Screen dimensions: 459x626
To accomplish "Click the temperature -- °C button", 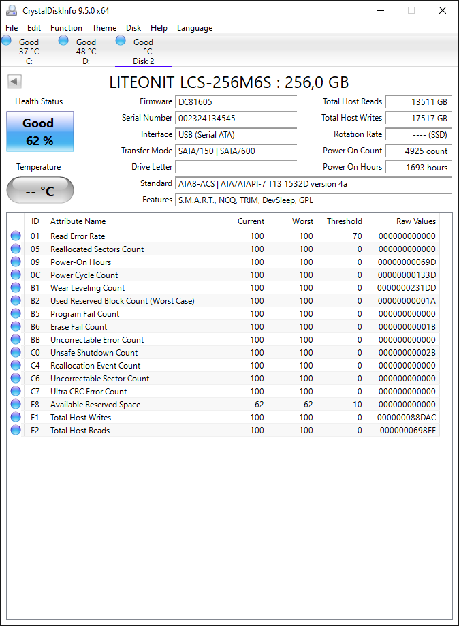I will 40,190.
